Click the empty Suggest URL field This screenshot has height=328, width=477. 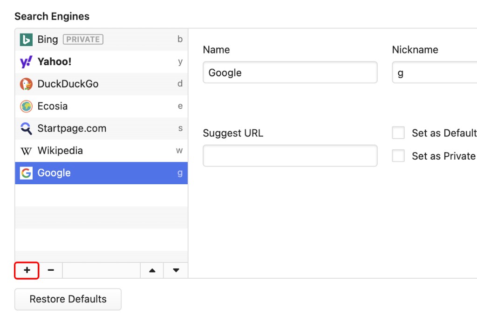290,155
